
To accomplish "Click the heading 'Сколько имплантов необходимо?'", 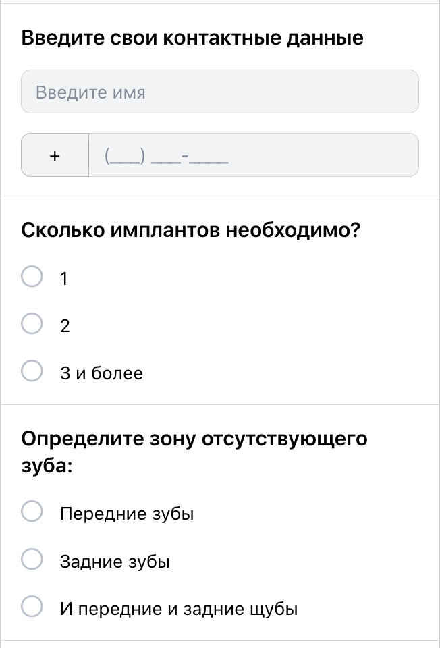I will (x=190, y=230).
